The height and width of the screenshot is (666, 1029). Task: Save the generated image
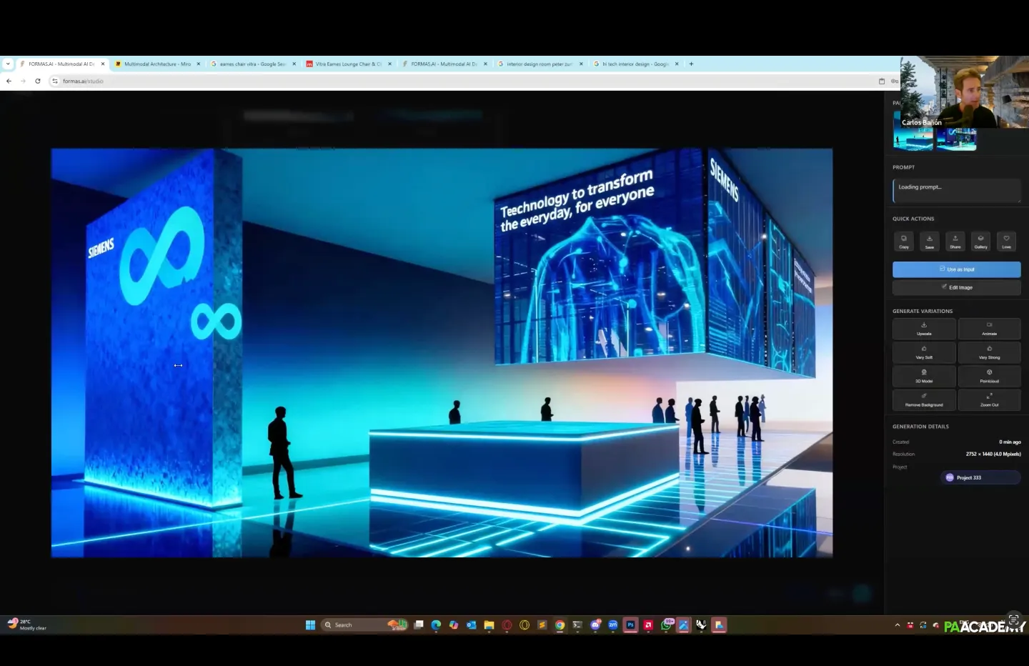pos(929,241)
